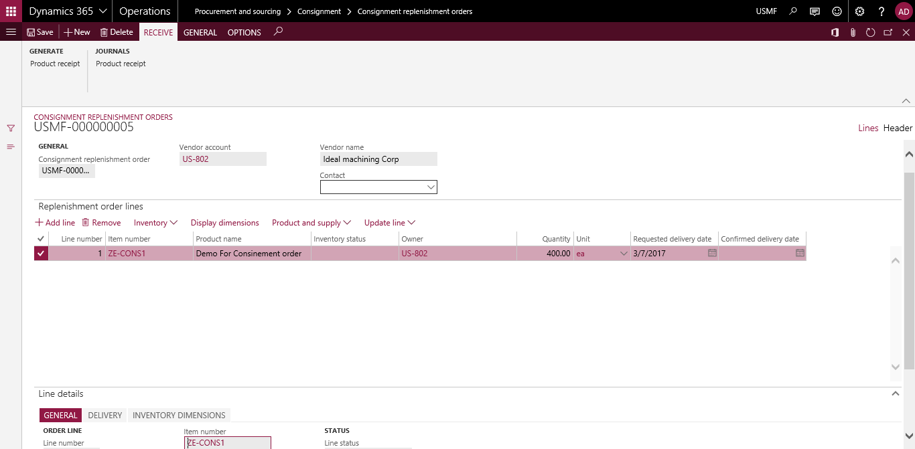The image size is (915, 449).
Task: Click the refresh icon on the action pane
Action: tap(869, 31)
